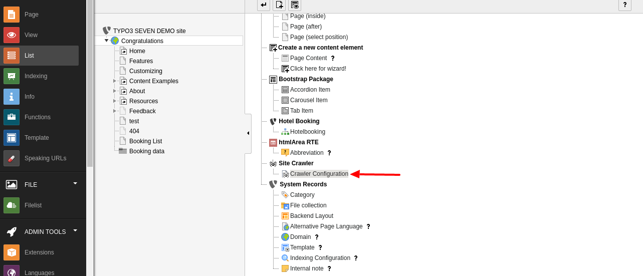Expand the Resources page node
The width and height of the screenshot is (643, 276).
[x=115, y=101]
